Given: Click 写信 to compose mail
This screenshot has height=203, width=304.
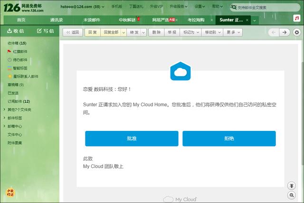Looking at the screenshot, I should [x=46, y=31].
